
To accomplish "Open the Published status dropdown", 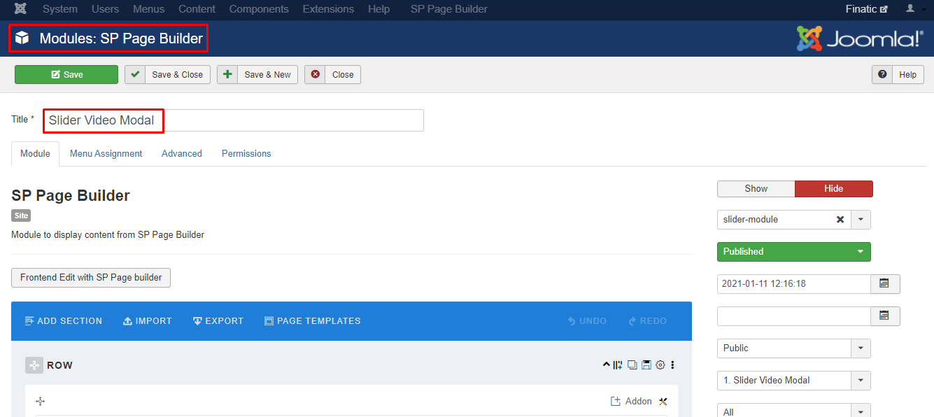I will coord(794,252).
